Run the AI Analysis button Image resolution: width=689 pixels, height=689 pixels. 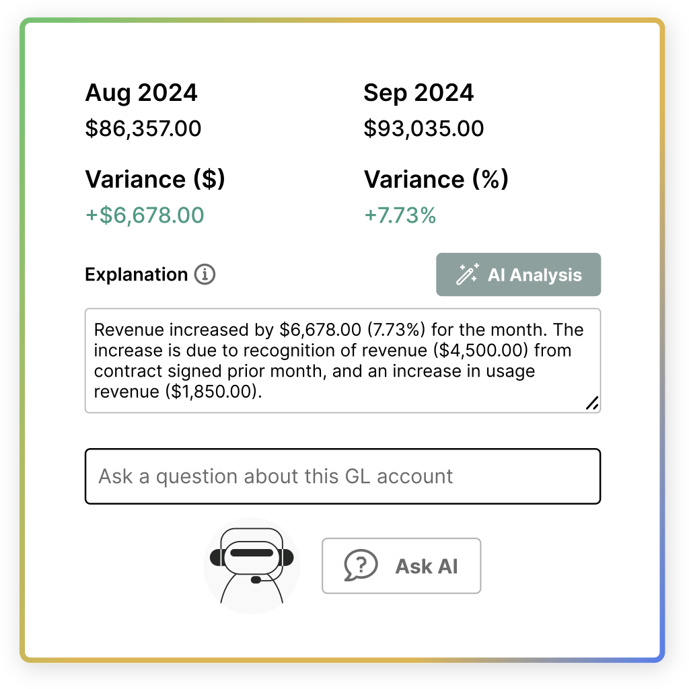pyautogui.click(x=518, y=275)
